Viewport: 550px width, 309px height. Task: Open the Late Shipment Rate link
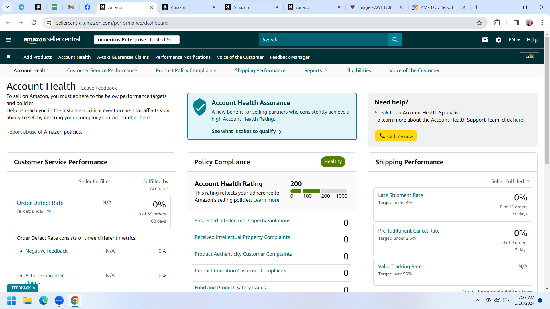click(400, 195)
